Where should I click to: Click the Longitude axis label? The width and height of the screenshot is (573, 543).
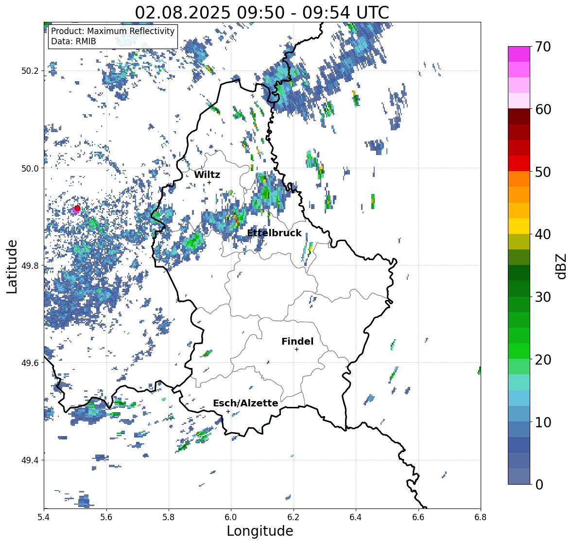[260, 531]
